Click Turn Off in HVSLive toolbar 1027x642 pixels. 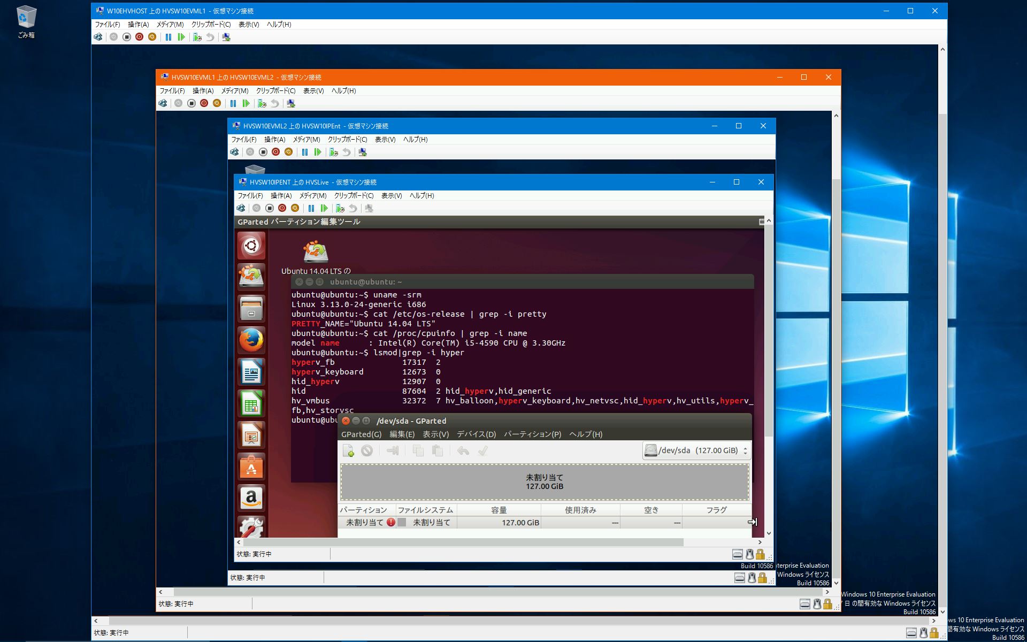point(270,208)
